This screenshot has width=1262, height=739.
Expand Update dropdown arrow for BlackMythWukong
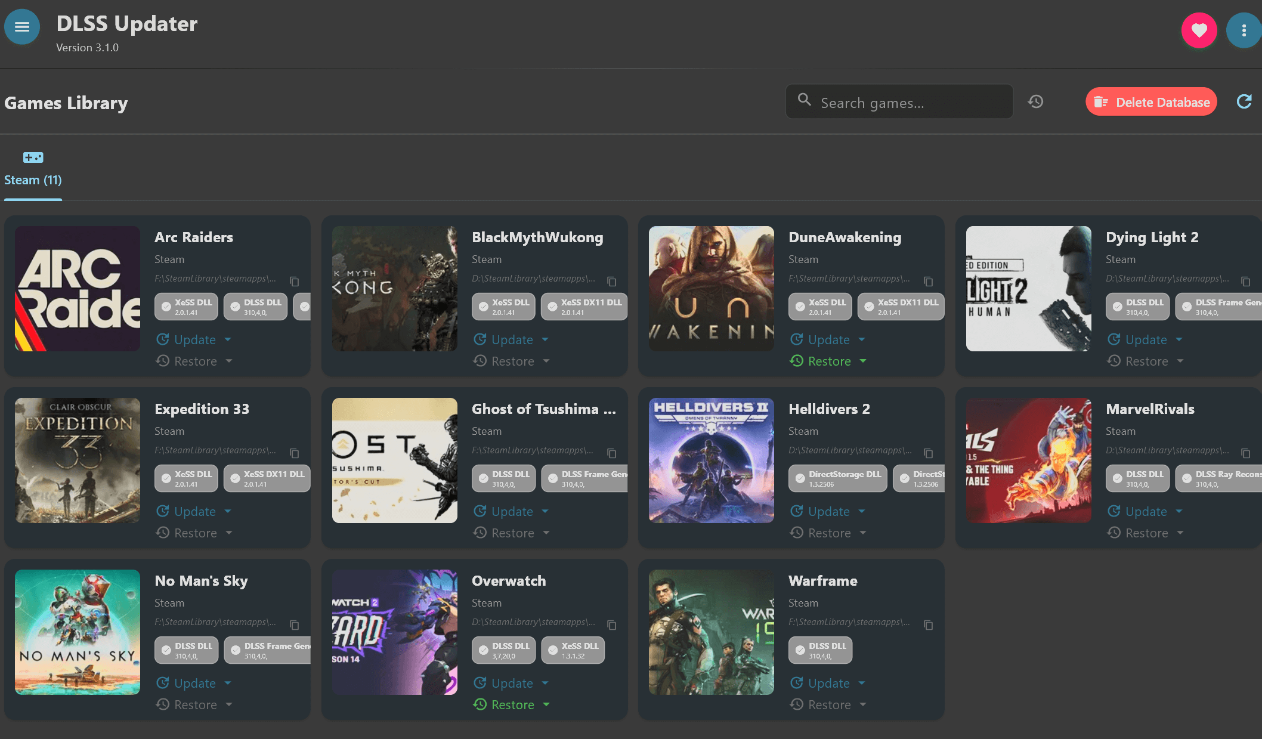pyautogui.click(x=545, y=339)
